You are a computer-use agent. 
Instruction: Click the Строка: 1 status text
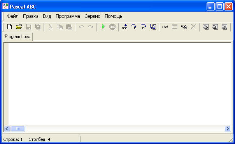click(x=13, y=139)
